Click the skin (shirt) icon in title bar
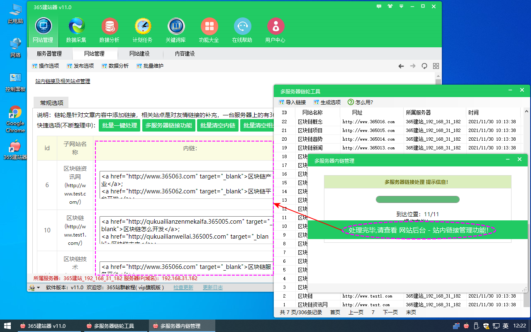 coord(390,7)
